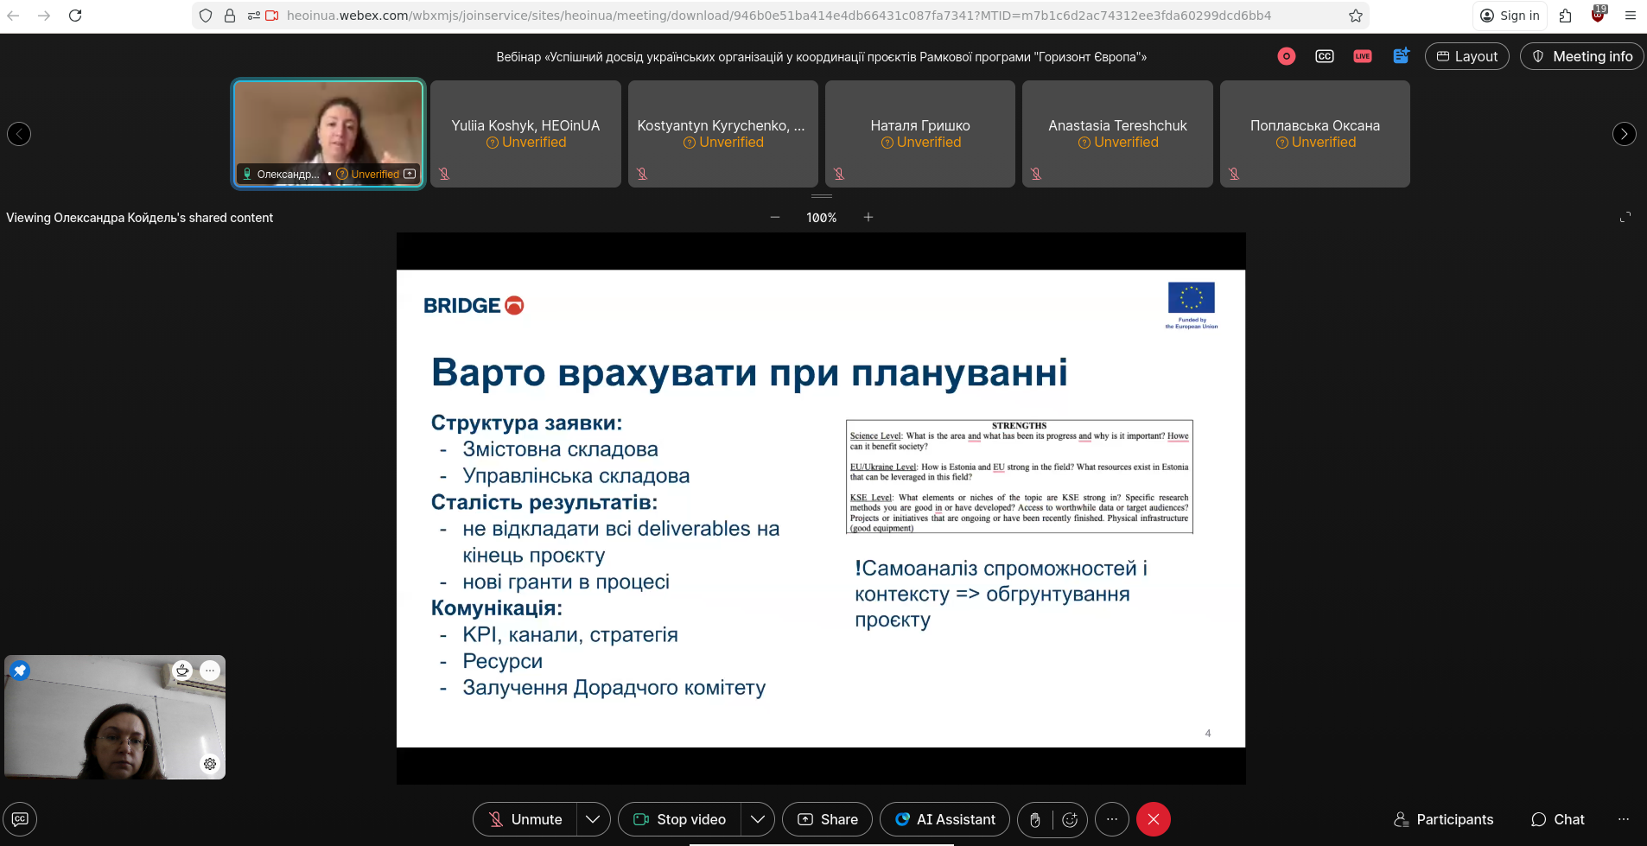The height and width of the screenshot is (846, 1647).
Task: Click the pin icon on self-view
Action: pos(20,671)
